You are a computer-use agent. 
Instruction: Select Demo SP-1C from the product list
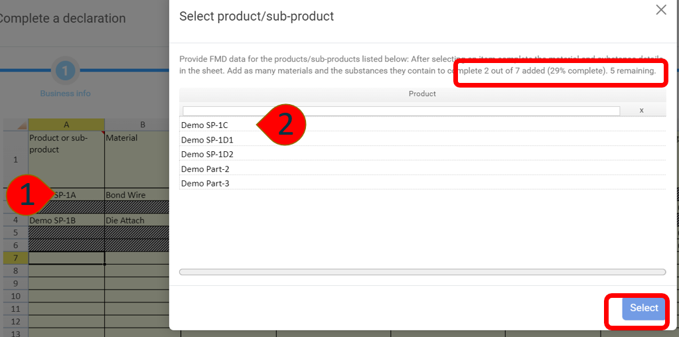205,125
